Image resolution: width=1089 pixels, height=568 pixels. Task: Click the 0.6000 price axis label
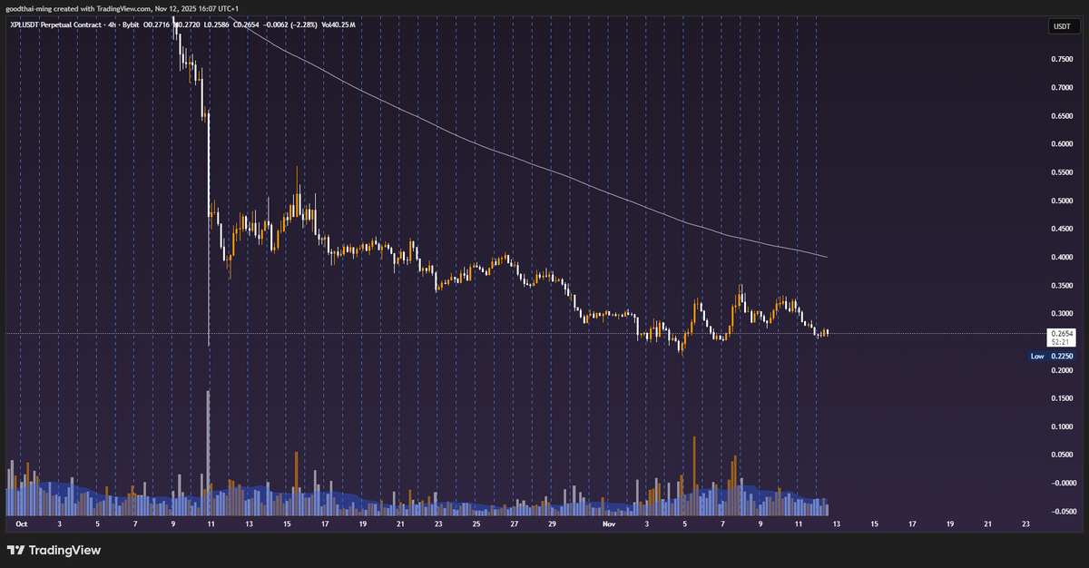[1062, 144]
